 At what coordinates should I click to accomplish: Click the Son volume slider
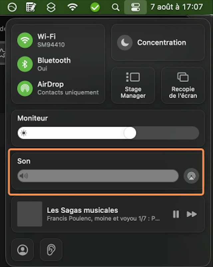(x=98, y=176)
